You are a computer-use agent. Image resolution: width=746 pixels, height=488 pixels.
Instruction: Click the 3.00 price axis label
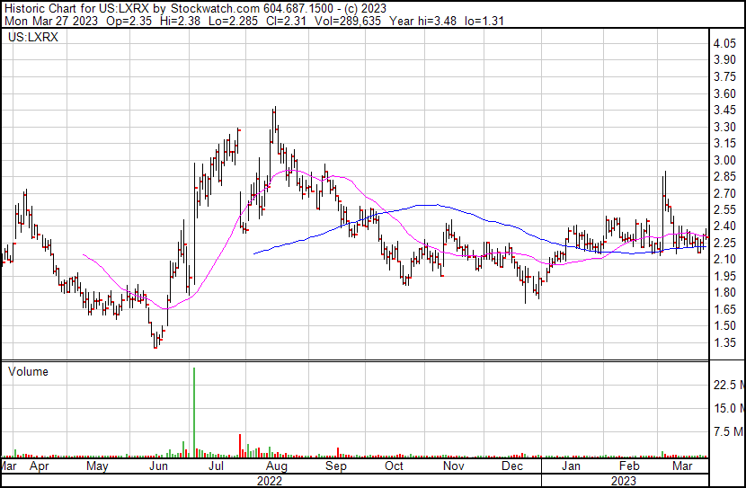724,160
